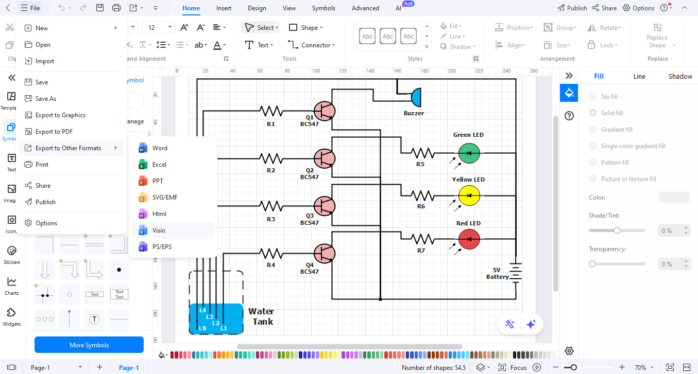Open the quick access customize arrow
Image resolution: width=698 pixels, height=374 pixels.
coord(156,8)
